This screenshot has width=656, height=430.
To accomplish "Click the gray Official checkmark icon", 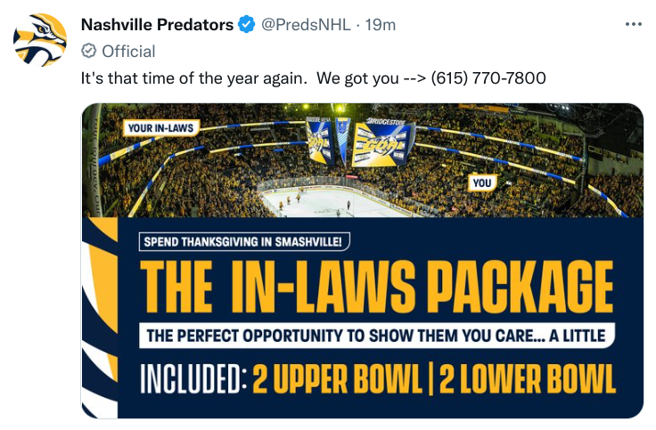I will [x=89, y=51].
